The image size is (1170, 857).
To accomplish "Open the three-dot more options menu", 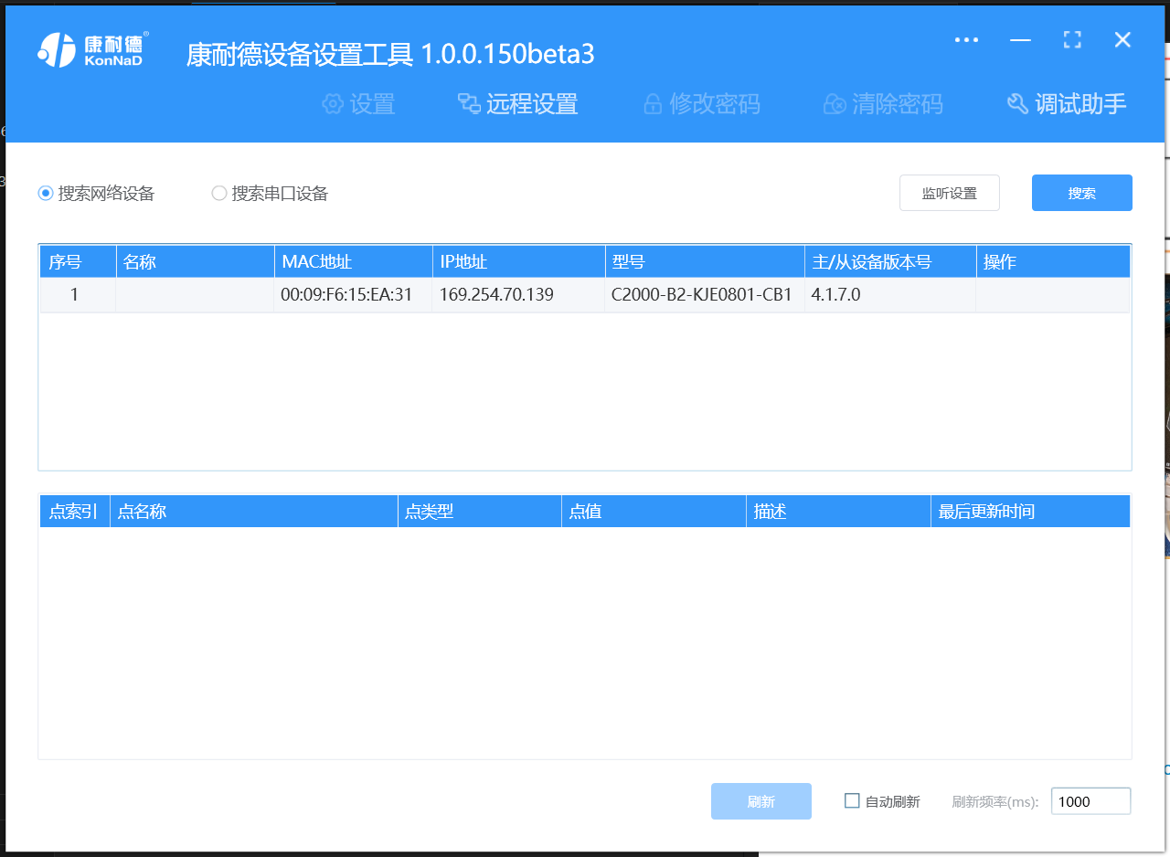I will point(966,40).
